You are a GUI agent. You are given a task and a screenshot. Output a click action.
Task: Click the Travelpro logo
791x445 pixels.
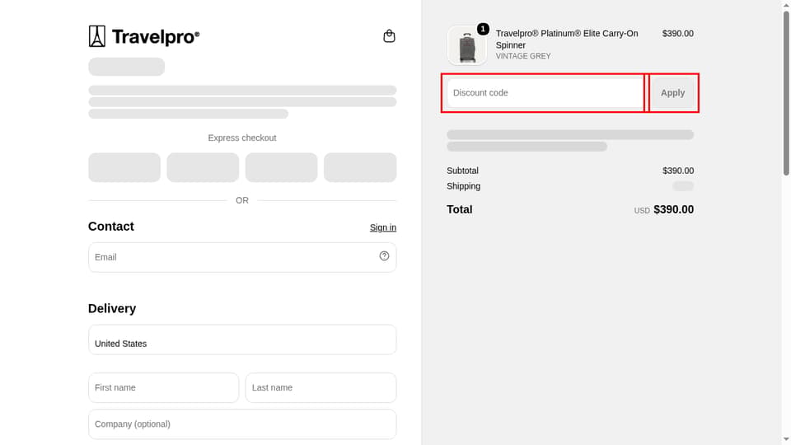[143, 36]
